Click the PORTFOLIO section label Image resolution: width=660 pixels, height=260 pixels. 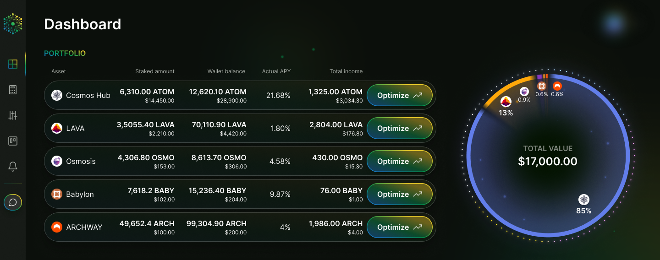(65, 53)
